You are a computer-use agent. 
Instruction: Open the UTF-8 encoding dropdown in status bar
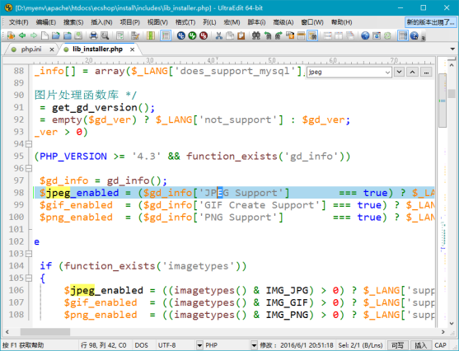pyautogui.click(x=199, y=345)
